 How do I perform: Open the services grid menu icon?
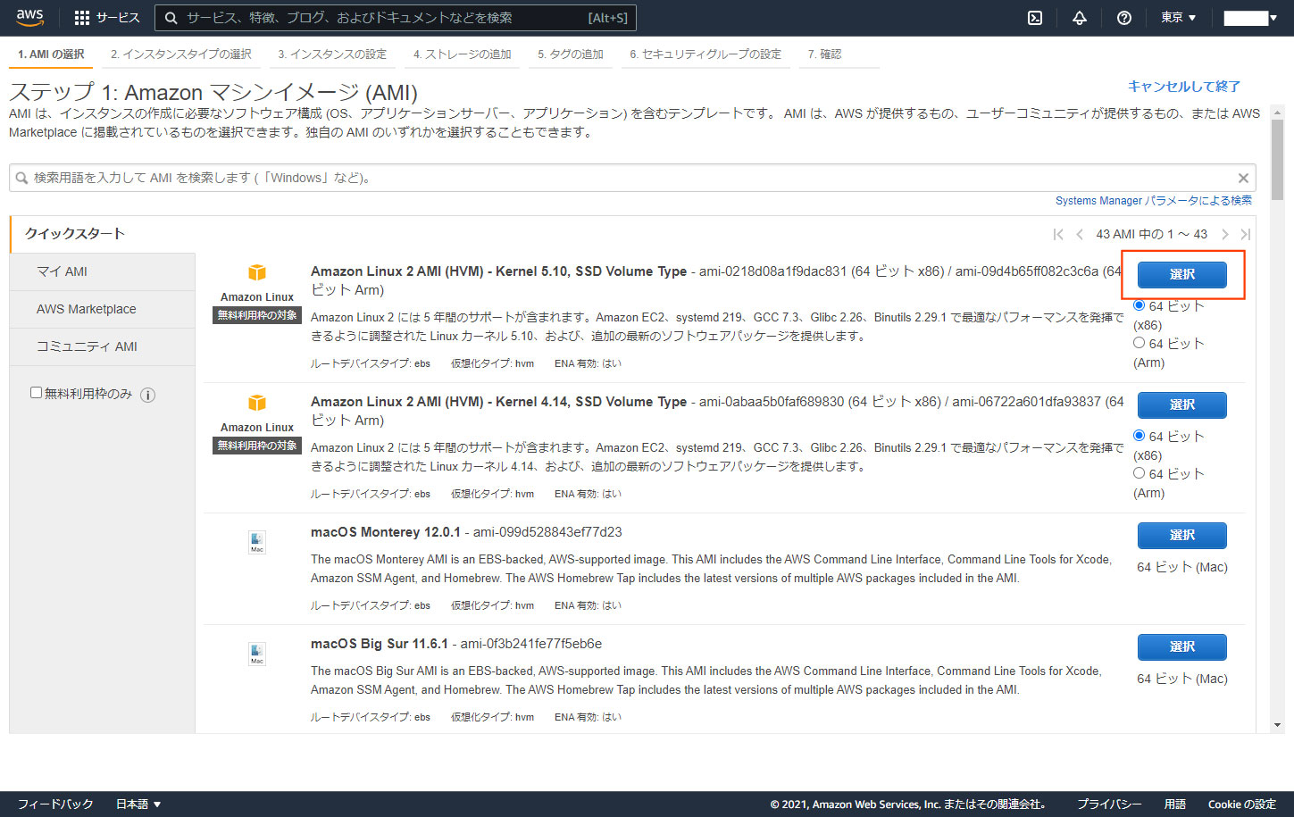pos(82,18)
